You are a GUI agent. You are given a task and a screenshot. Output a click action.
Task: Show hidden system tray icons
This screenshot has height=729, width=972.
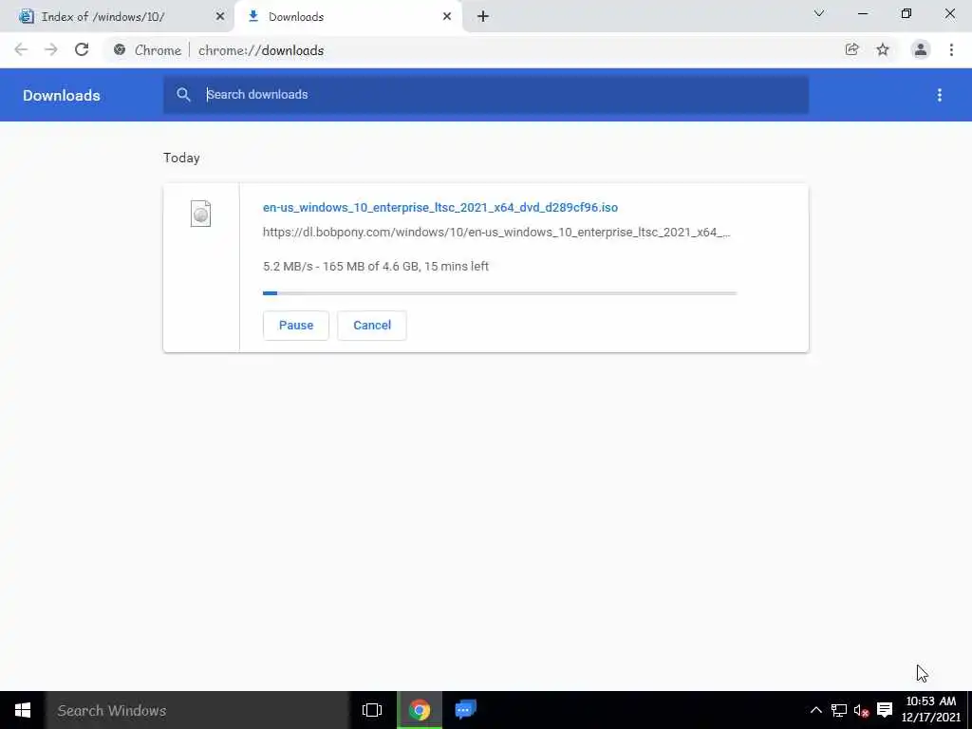point(815,710)
